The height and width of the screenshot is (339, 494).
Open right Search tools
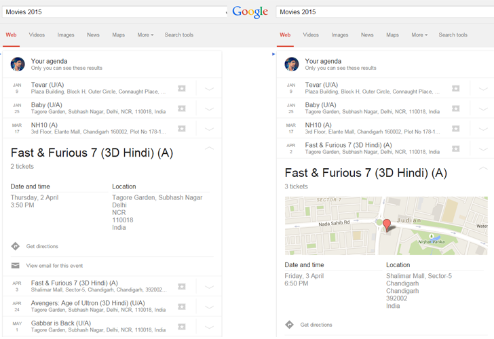pyautogui.click(x=453, y=35)
